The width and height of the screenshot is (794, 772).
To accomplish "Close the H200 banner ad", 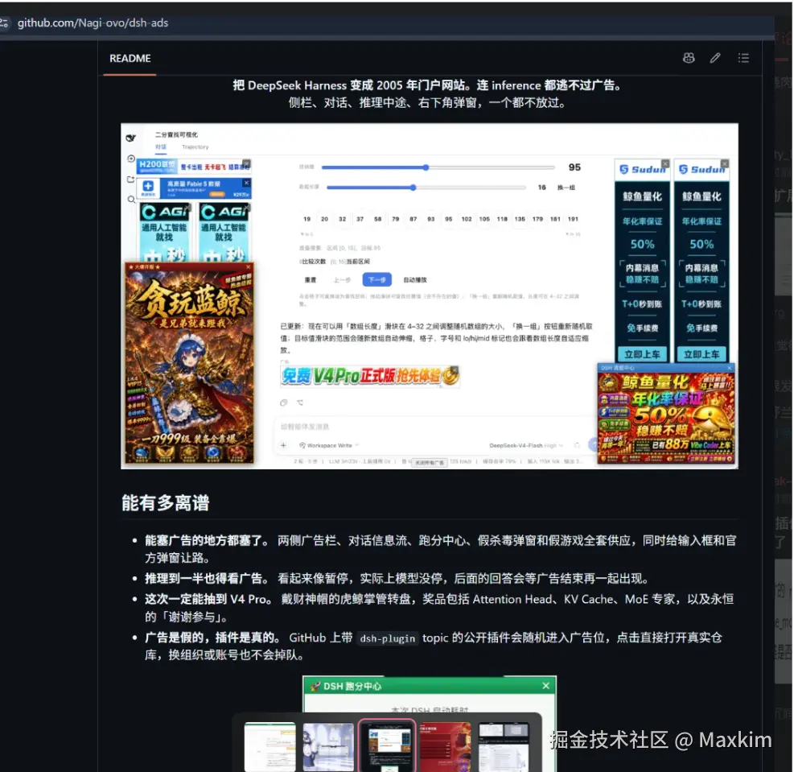I will pos(246,163).
